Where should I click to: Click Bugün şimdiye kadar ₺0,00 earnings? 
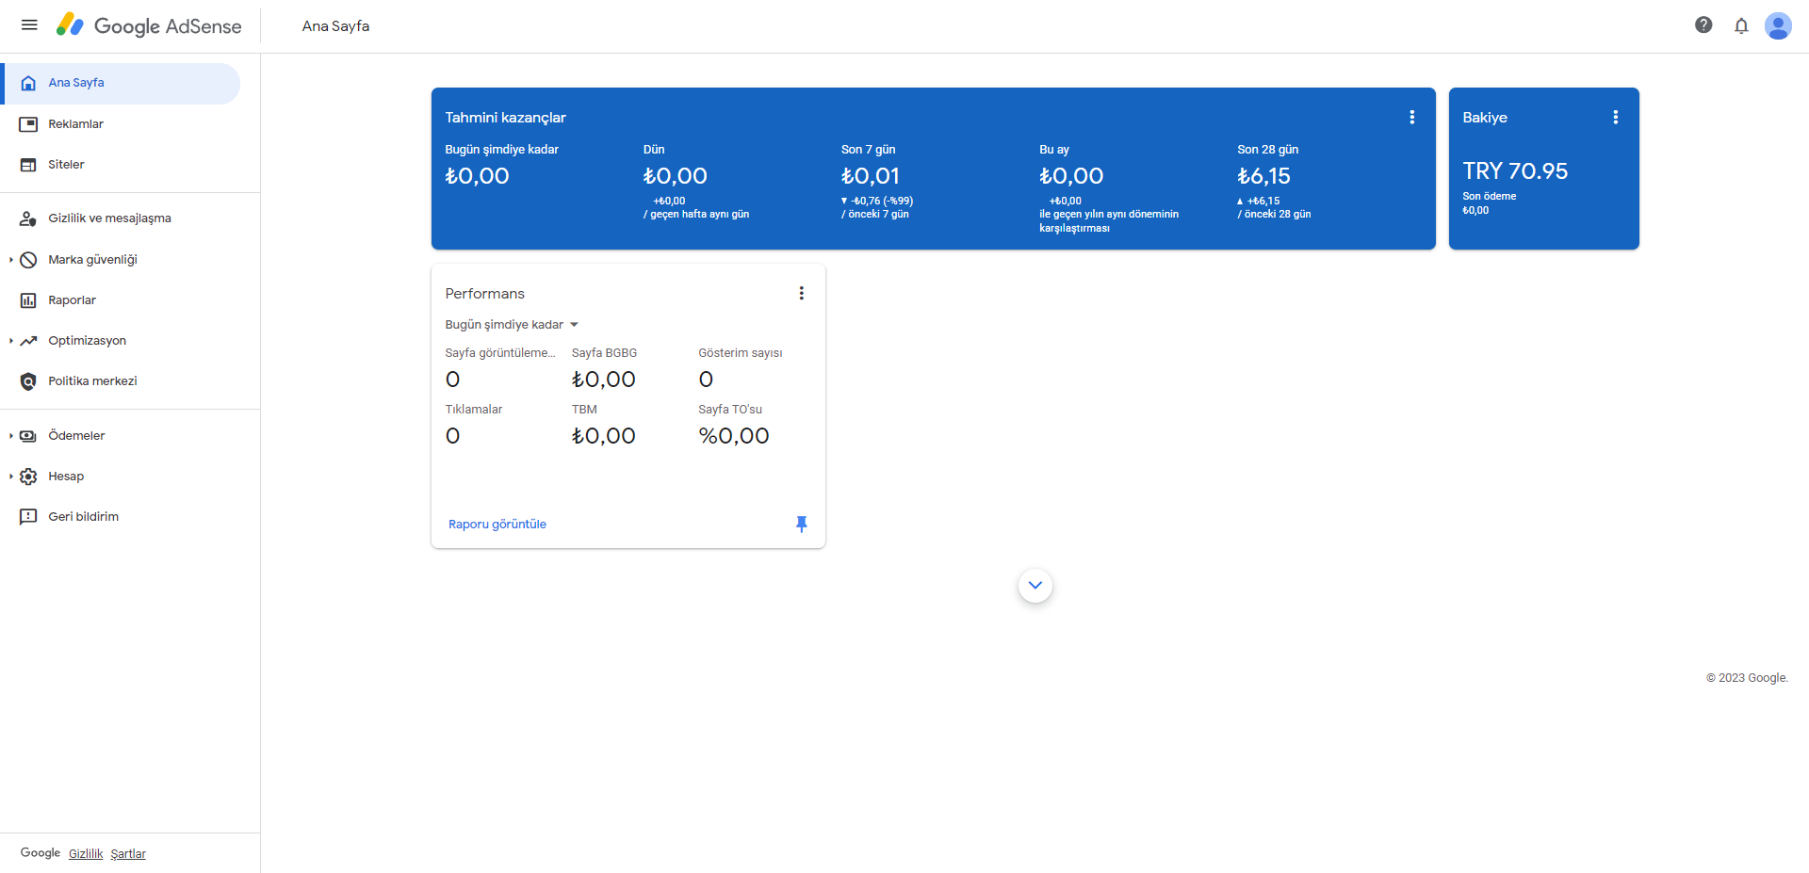pos(477,176)
